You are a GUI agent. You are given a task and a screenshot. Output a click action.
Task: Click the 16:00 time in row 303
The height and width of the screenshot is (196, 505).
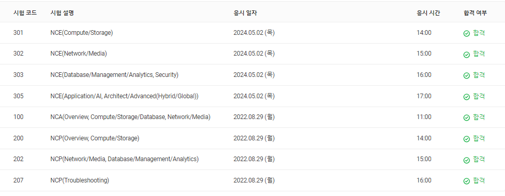[x=424, y=75]
